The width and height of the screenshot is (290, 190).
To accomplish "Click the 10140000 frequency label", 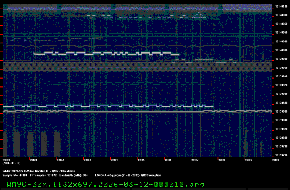I will (x=281, y=50).
